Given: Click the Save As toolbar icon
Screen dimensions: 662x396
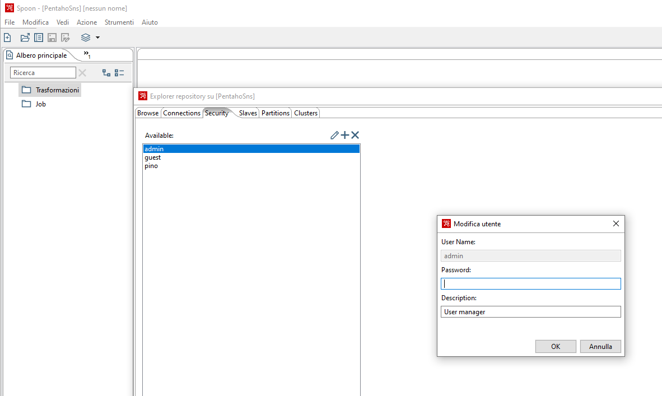Looking at the screenshot, I should [65, 37].
